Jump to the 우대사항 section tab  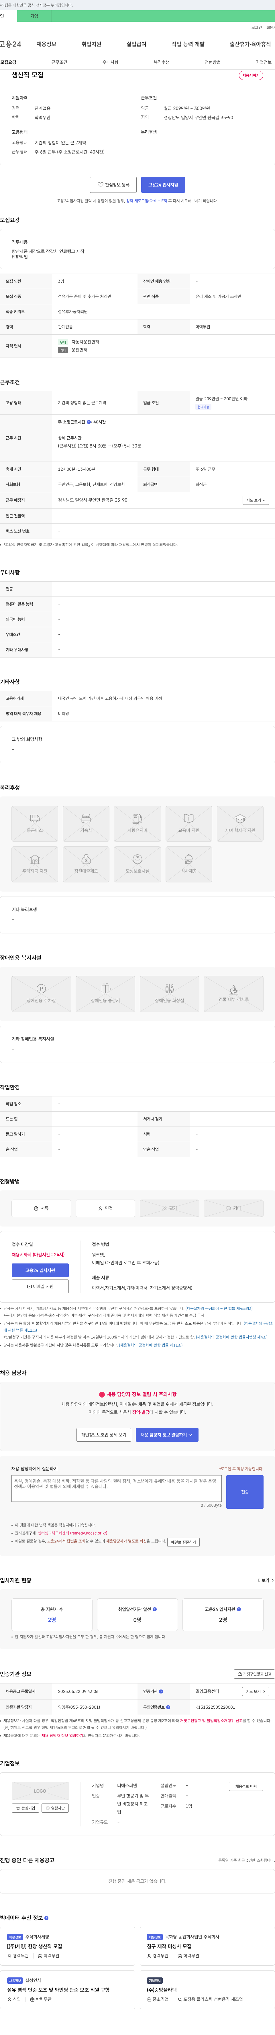[x=111, y=62]
